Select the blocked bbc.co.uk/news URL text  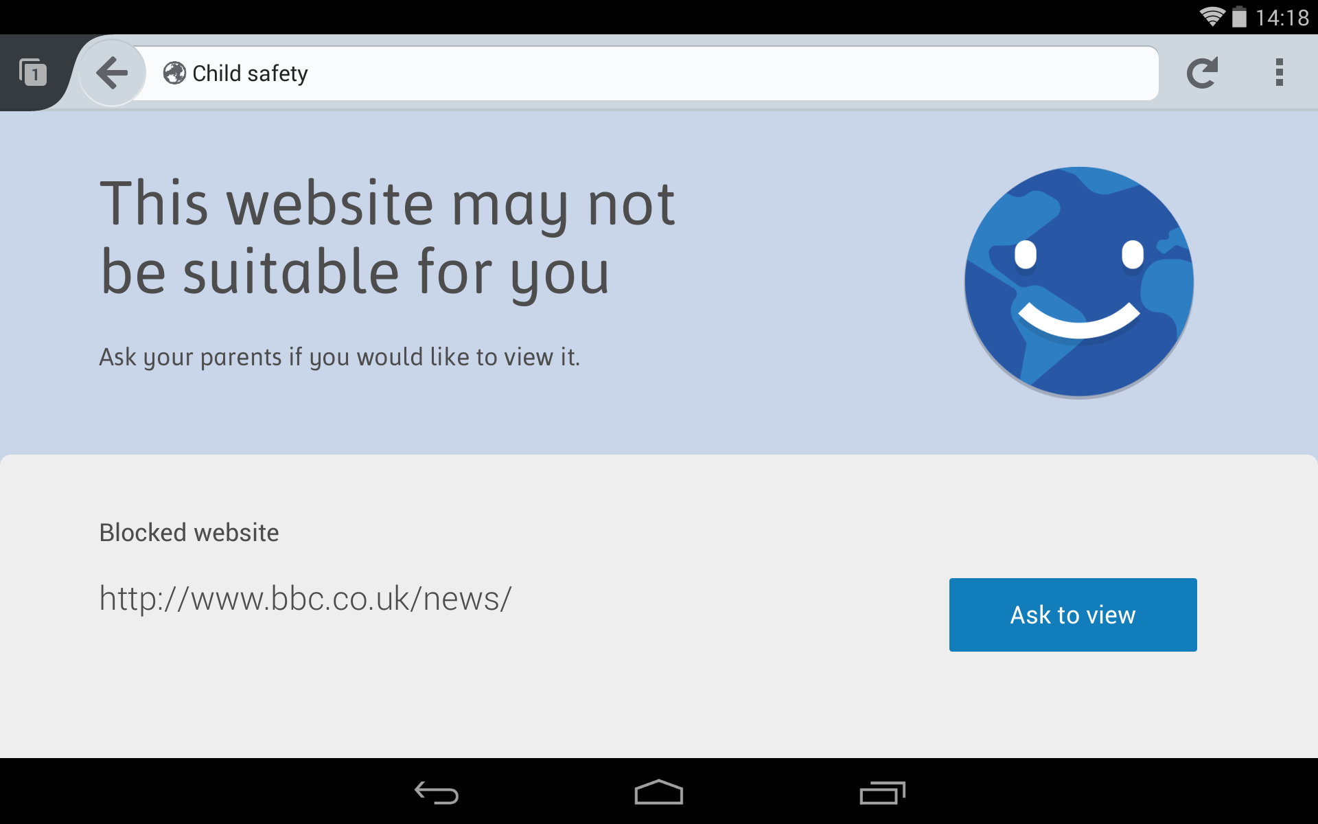click(305, 599)
